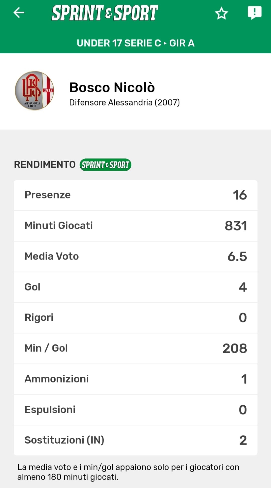The height and width of the screenshot is (488, 271).
Task: Tap the Rigori row
Action: (136, 318)
